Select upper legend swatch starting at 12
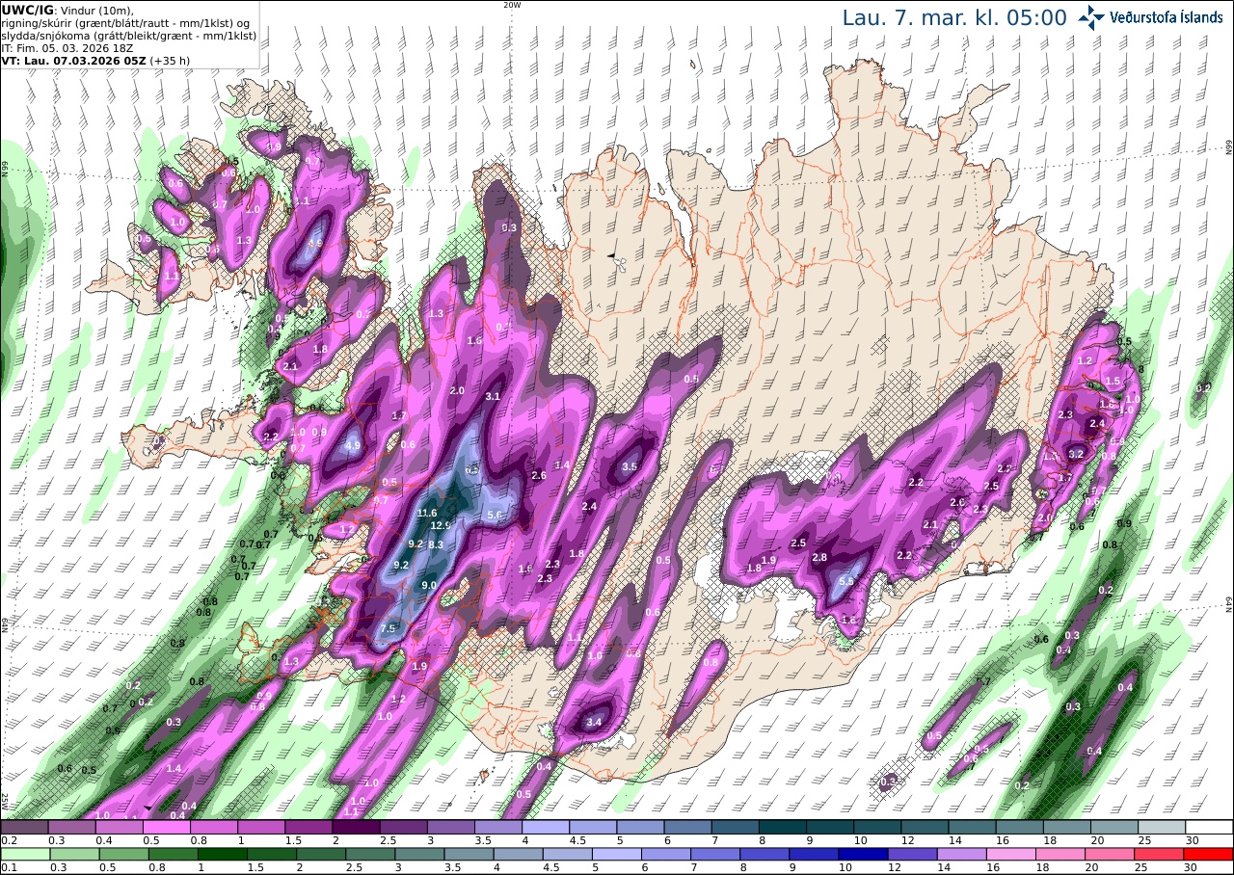The height and width of the screenshot is (875, 1234). pyautogui.click(x=925, y=827)
